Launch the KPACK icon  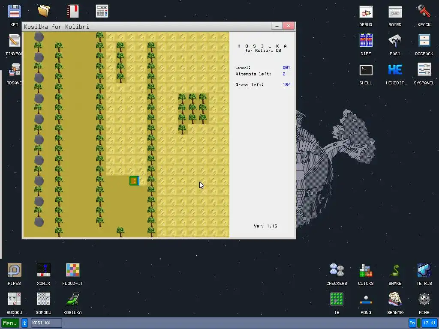click(424, 12)
